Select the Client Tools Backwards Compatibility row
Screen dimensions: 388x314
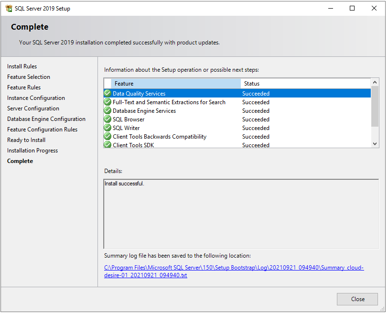coord(237,137)
